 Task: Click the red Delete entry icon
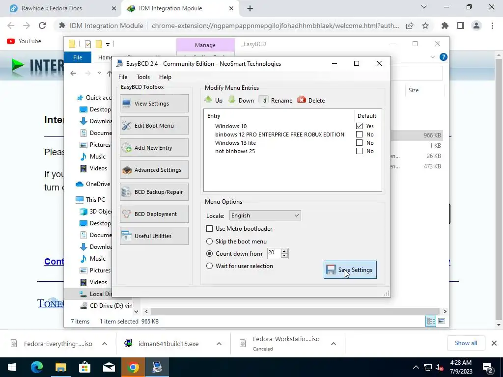click(x=302, y=100)
